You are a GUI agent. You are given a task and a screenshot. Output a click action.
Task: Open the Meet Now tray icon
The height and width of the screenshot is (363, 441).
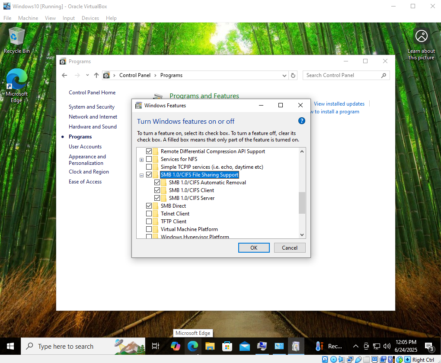(366, 346)
